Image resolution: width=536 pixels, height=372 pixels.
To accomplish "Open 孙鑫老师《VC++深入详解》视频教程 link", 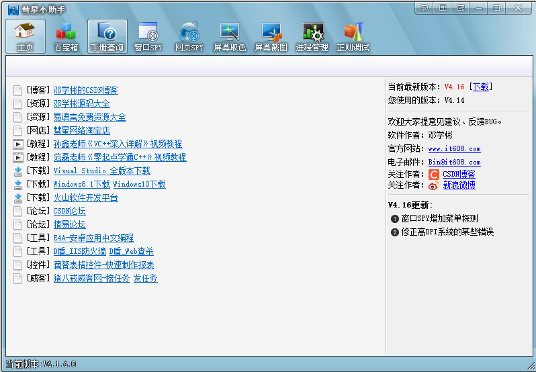I will (118, 144).
